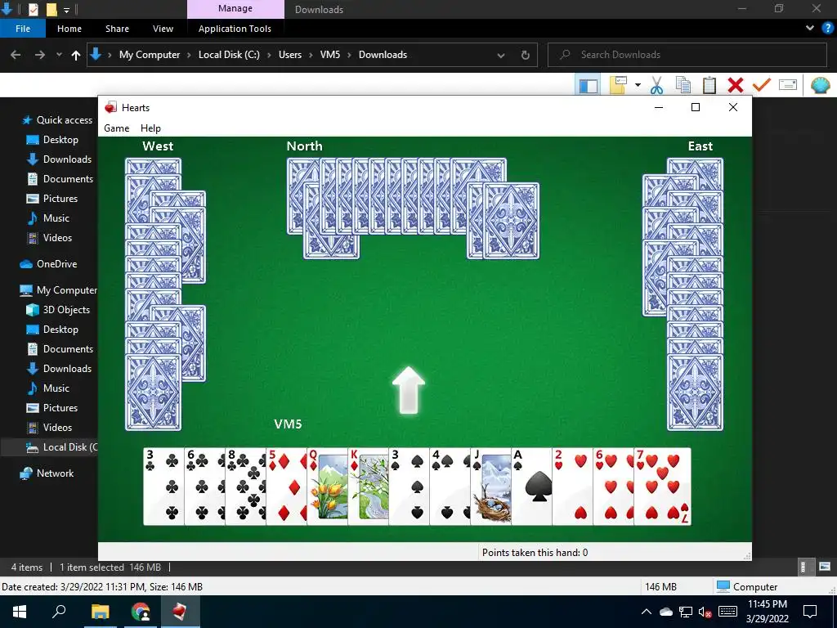Open the Explorer help question mark
The height and width of the screenshot is (628, 837).
click(x=828, y=29)
